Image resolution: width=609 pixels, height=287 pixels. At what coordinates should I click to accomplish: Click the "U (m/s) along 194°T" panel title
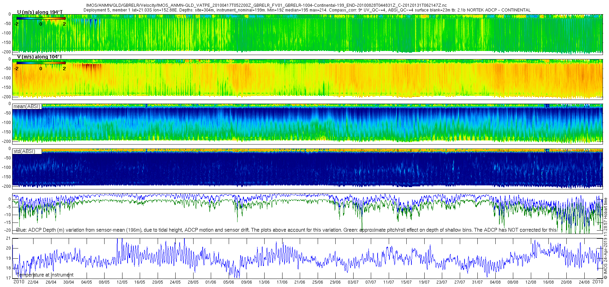[40, 12]
